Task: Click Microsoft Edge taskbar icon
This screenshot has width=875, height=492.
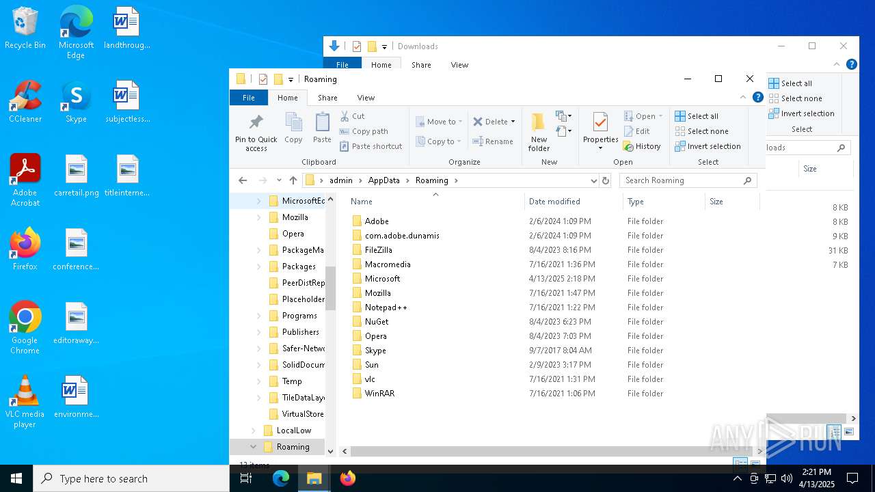Action: pos(281,478)
